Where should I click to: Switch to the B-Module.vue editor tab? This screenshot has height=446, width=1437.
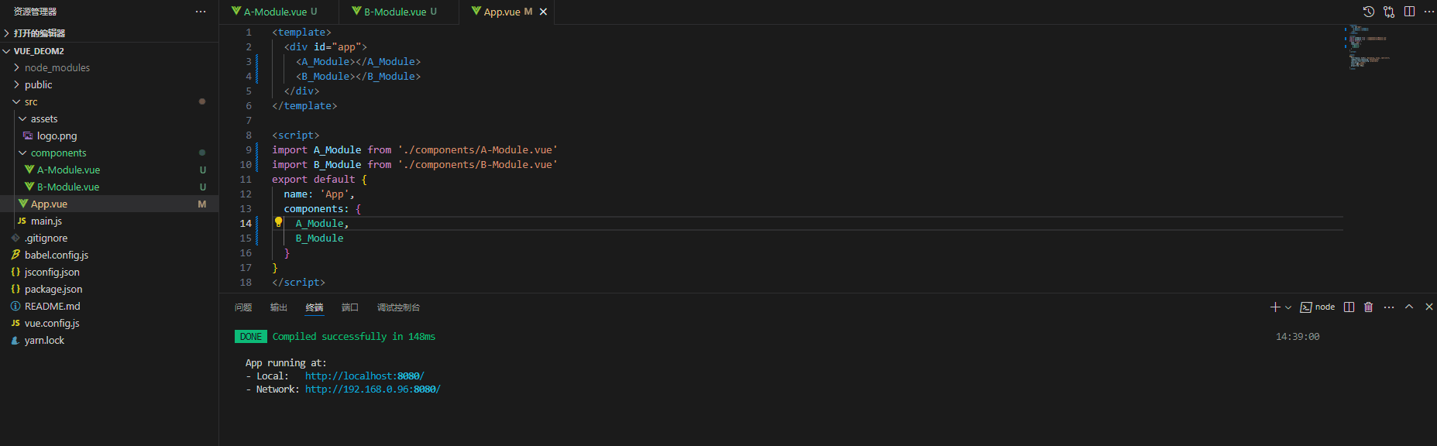[395, 12]
